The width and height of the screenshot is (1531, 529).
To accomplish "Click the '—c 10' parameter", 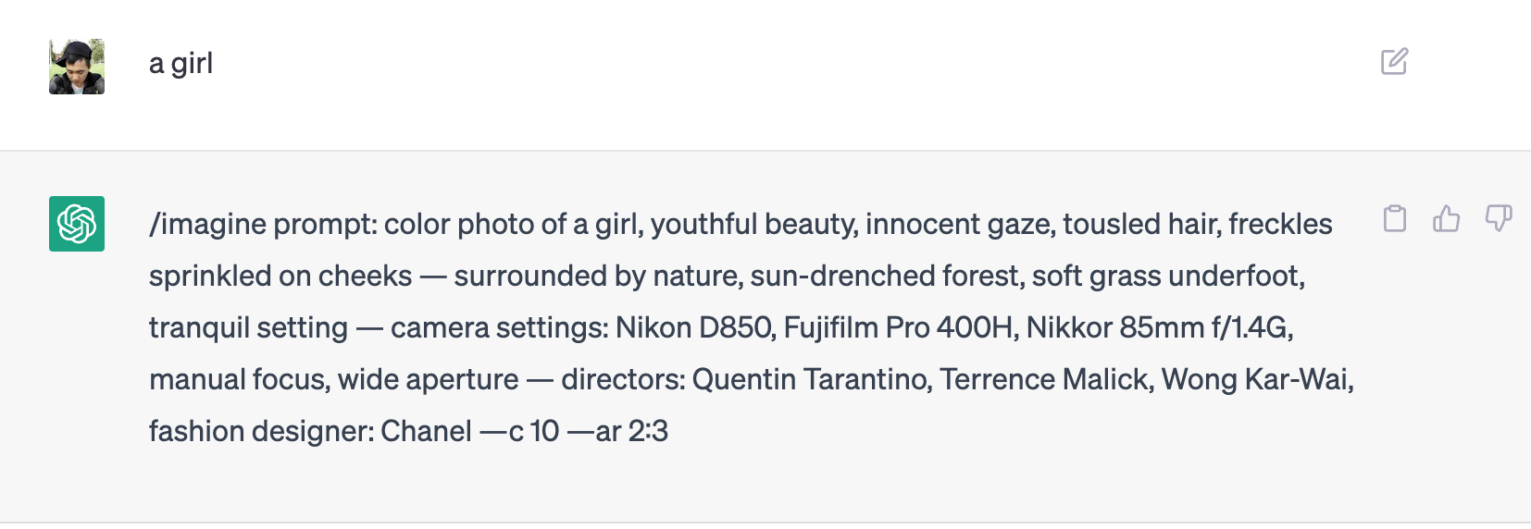I will 520,431.
